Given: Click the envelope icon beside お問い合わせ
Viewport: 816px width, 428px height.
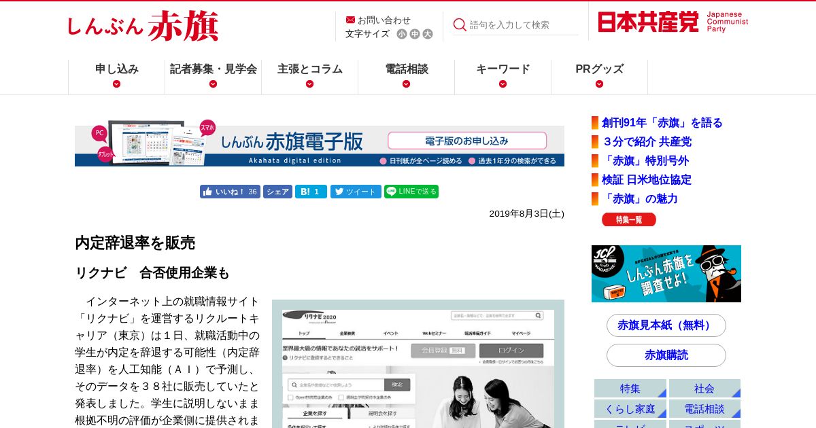Looking at the screenshot, I should pyautogui.click(x=350, y=20).
